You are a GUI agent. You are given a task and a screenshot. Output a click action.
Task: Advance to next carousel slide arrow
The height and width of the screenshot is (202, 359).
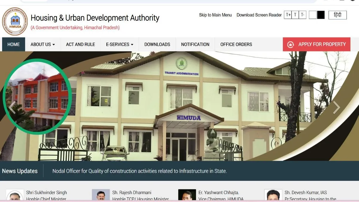[x=337, y=107]
